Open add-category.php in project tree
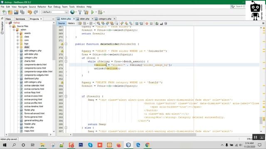266x149 pixels. 33,50
